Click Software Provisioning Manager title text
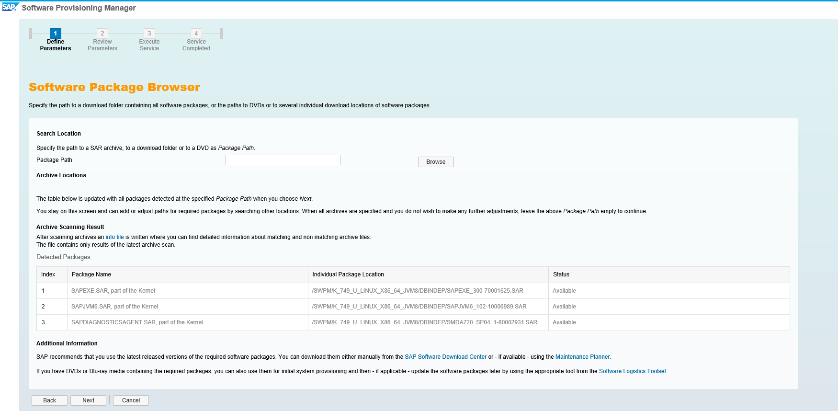 (79, 8)
